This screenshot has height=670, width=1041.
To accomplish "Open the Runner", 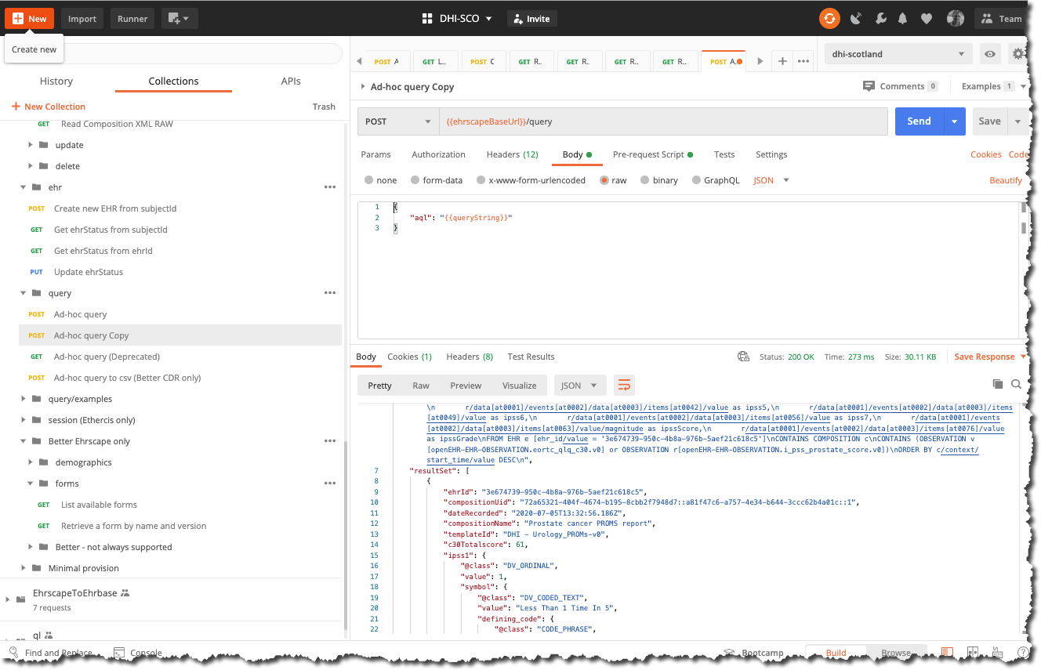I will [132, 19].
